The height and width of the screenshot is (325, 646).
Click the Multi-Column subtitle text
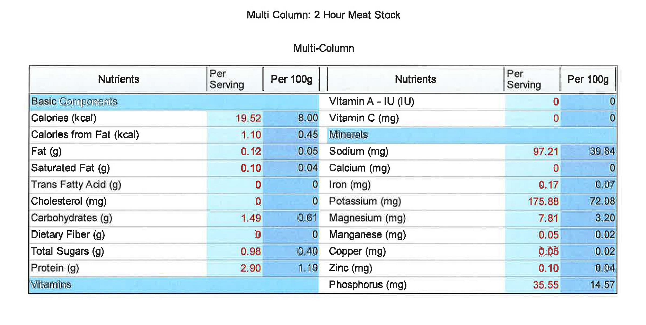pos(323,48)
